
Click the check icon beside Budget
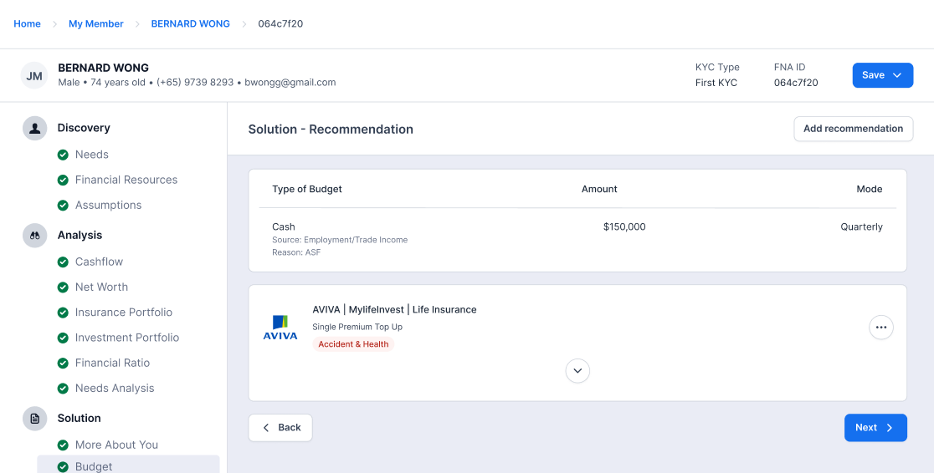click(x=63, y=467)
